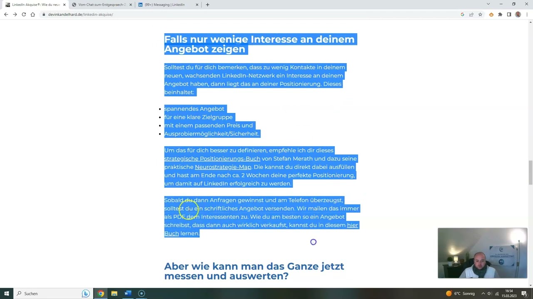Open the Chrome profile avatar

(518, 15)
